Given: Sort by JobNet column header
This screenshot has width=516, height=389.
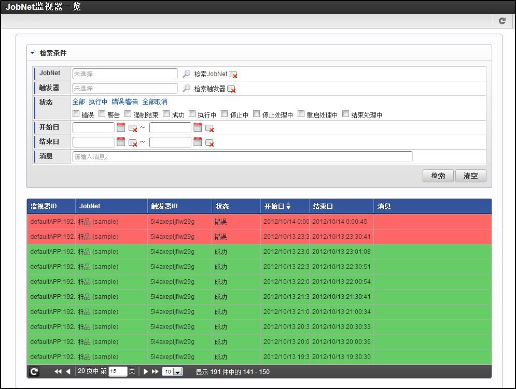Looking at the screenshot, I should pyautogui.click(x=111, y=206).
